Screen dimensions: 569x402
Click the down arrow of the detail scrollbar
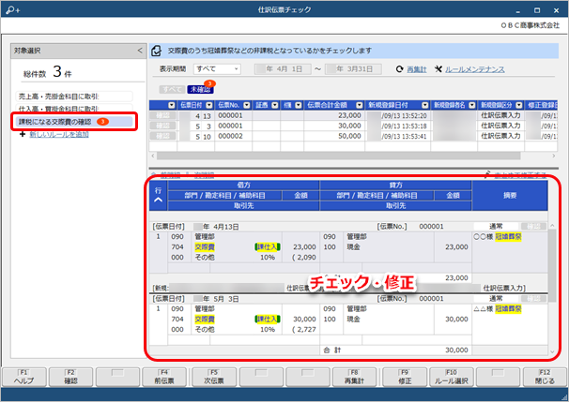click(x=552, y=351)
